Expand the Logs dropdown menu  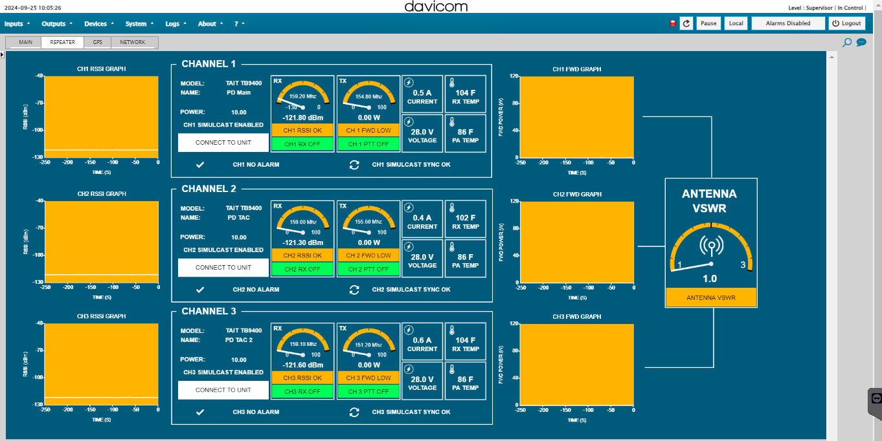pyautogui.click(x=175, y=24)
